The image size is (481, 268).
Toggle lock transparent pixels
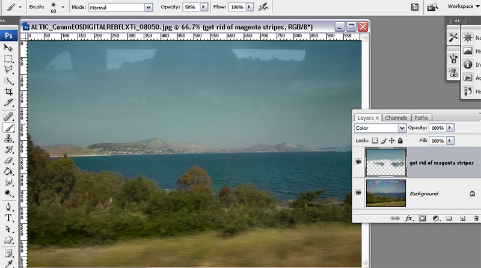click(375, 141)
